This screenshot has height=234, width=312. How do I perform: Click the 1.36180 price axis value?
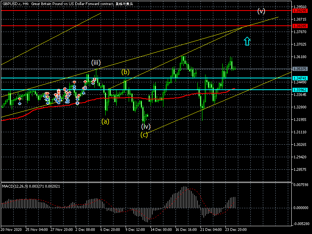click(300, 57)
